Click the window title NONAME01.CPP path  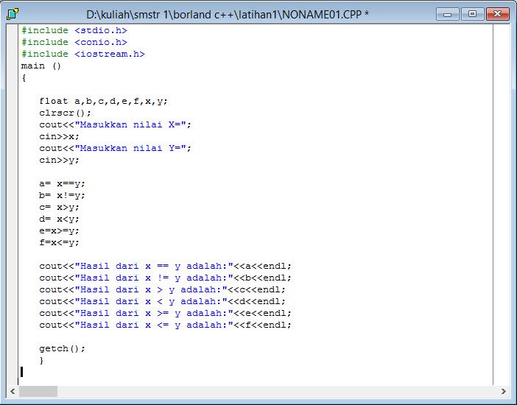228,15
